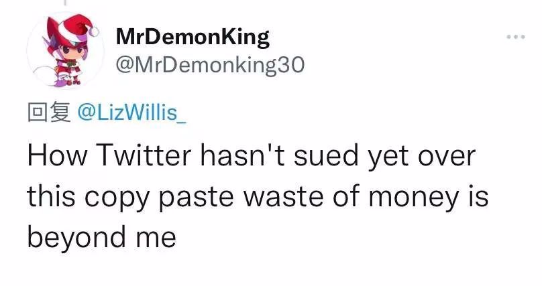Screen dimensions: 542x286
Task: Click the "beyond me" ending line
Action: pos(102,236)
